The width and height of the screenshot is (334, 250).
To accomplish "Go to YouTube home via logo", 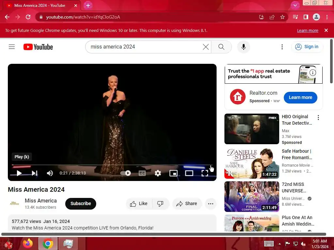I will pyautogui.click(x=38, y=47).
